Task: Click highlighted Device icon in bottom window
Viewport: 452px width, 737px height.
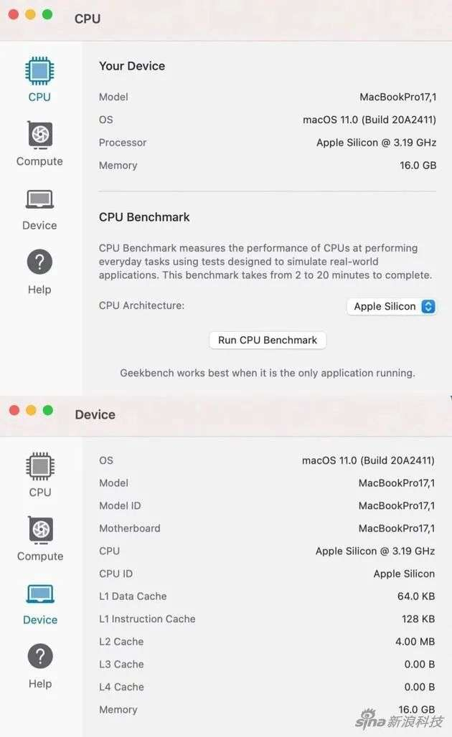Action: coord(40,594)
